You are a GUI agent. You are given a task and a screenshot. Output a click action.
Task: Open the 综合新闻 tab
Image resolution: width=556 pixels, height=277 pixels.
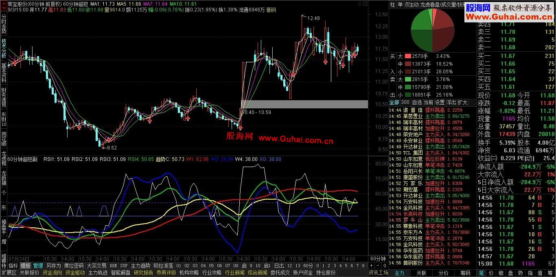258,273
